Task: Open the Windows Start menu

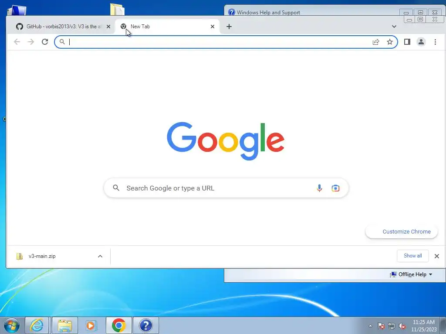Action: click(12, 325)
